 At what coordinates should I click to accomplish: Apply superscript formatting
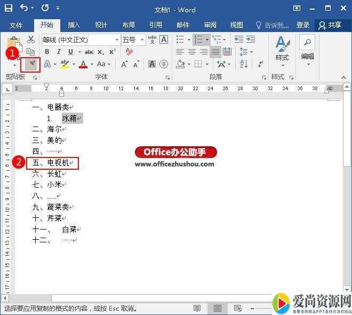[113, 52]
